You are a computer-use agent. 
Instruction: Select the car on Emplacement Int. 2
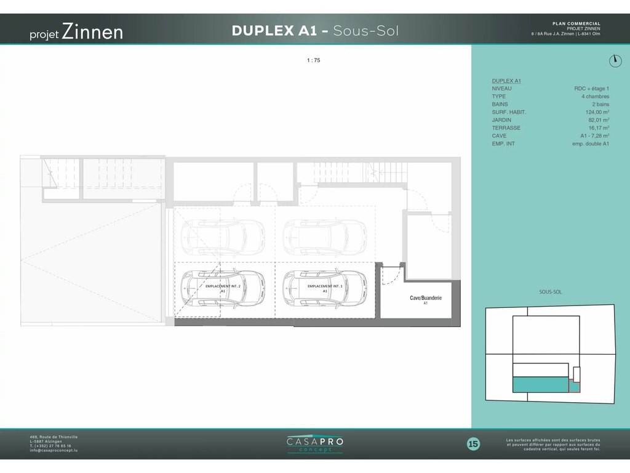coord(223,288)
